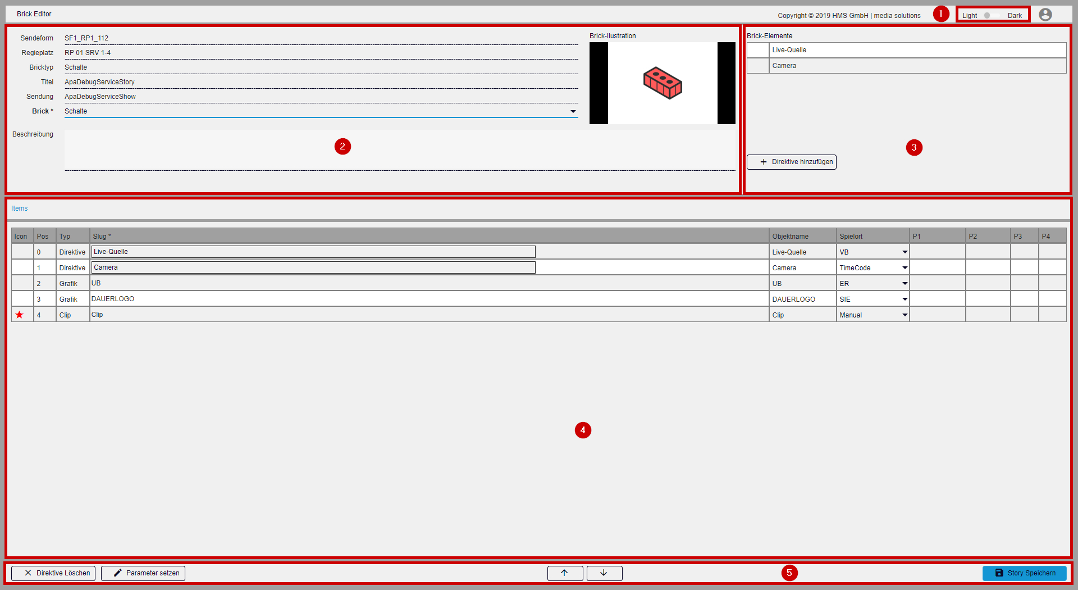Click the red brick illustration image
This screenshot has width=1078, height=590.
[663, 83]
